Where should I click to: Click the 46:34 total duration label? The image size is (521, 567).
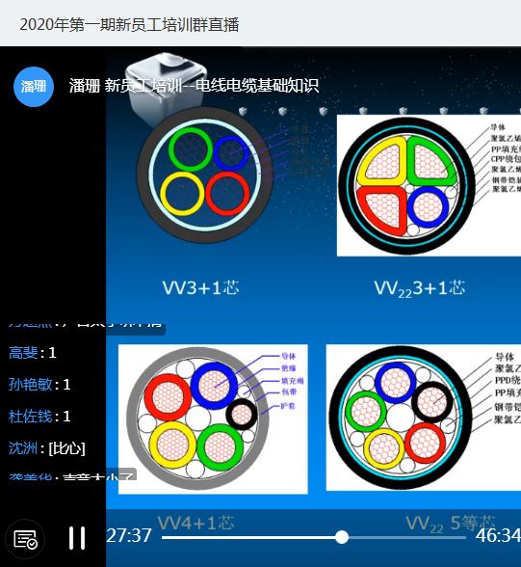498,535
